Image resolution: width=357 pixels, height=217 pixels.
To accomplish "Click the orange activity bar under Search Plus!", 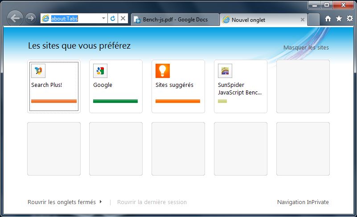I will coord(54,101).
